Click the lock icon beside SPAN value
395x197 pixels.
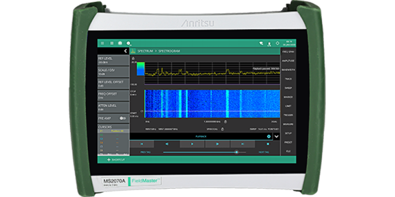pos(222,129)
